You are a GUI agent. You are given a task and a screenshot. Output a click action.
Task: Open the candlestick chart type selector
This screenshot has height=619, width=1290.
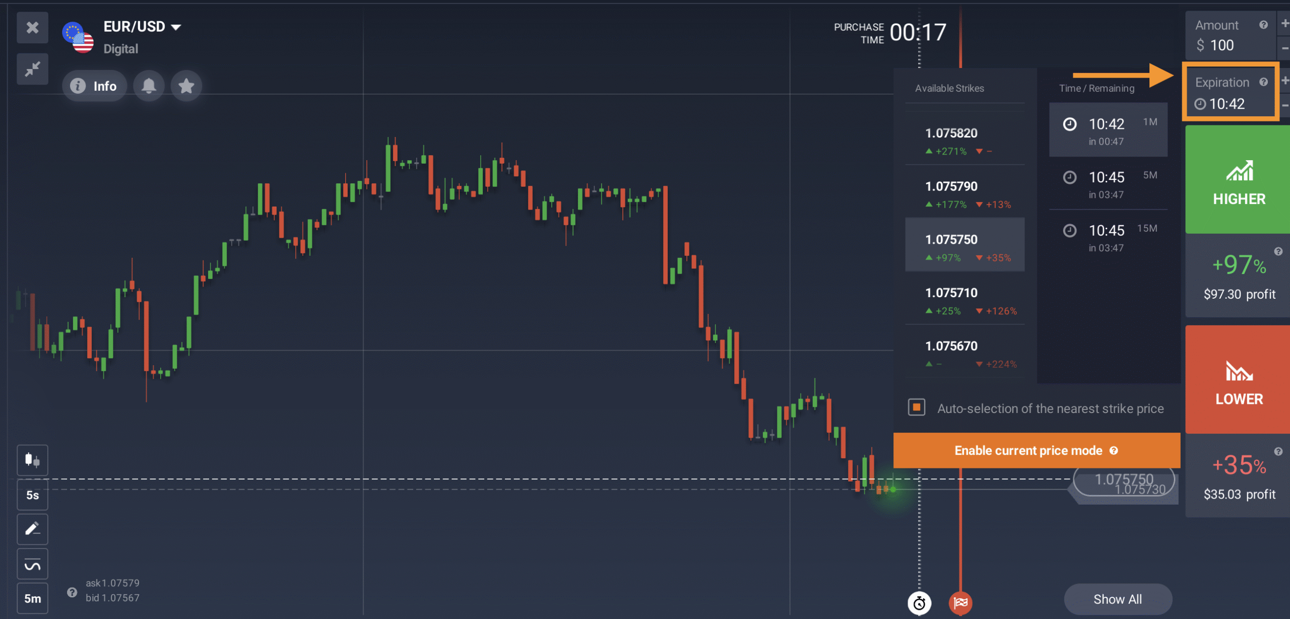(33, 460)
